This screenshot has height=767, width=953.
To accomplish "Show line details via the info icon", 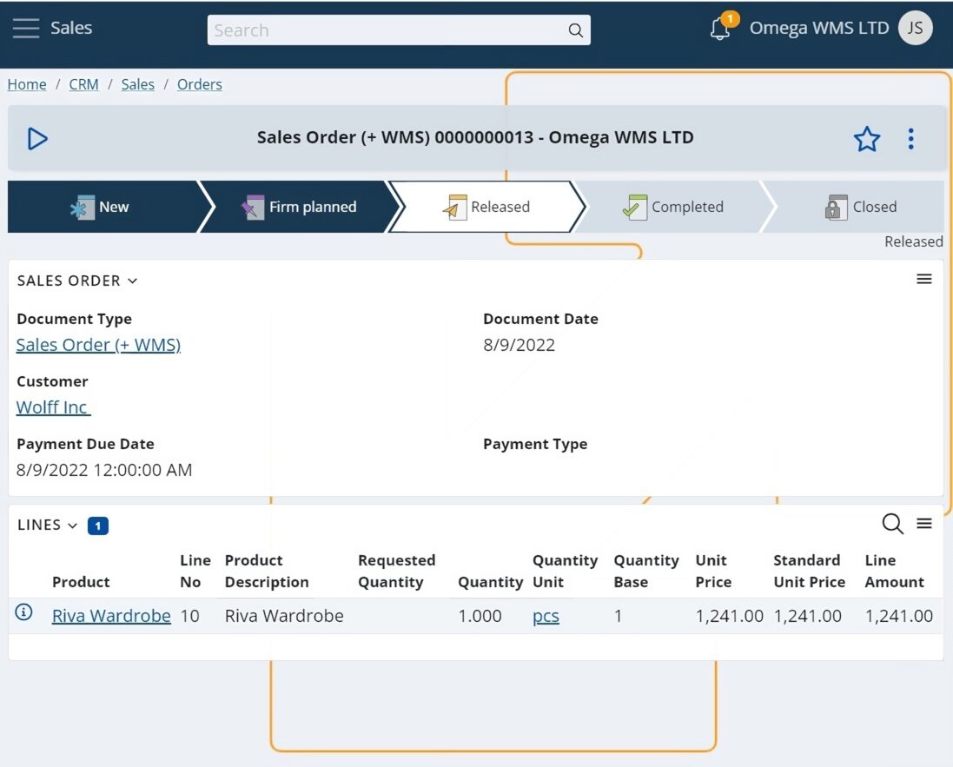I will click(22, 612).
